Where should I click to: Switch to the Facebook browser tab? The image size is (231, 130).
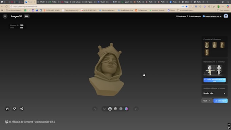coord(175,2)
